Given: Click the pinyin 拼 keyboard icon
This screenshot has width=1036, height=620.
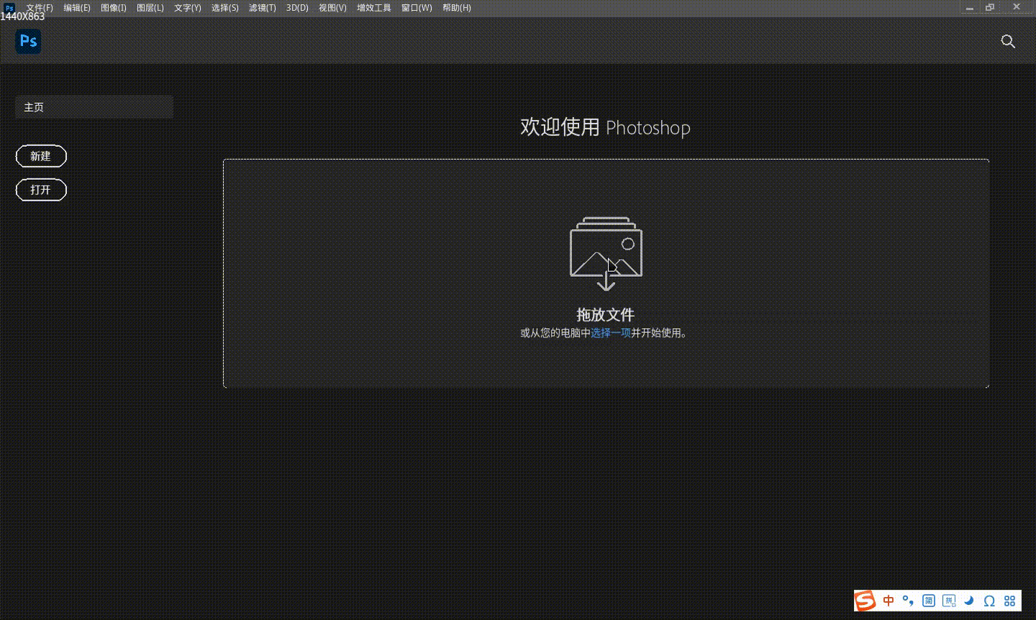Looking at the screenshot, I should 949,601.
